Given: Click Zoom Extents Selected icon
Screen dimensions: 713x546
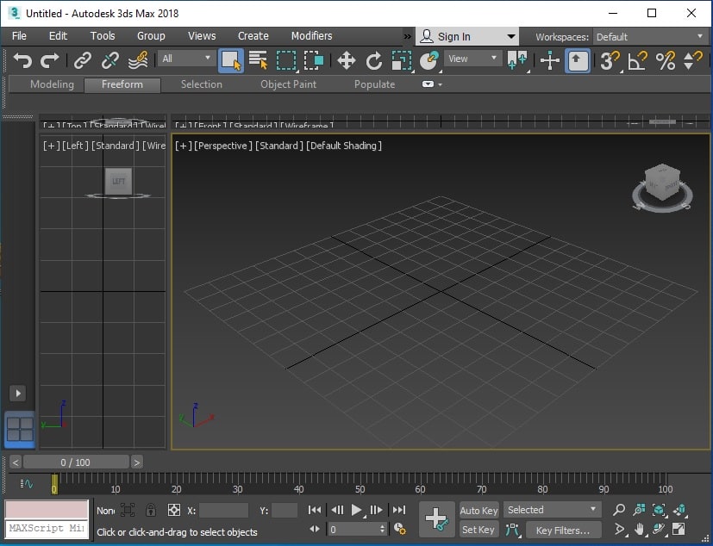Looking at the screenshot, I should click(x=659, y=510).
